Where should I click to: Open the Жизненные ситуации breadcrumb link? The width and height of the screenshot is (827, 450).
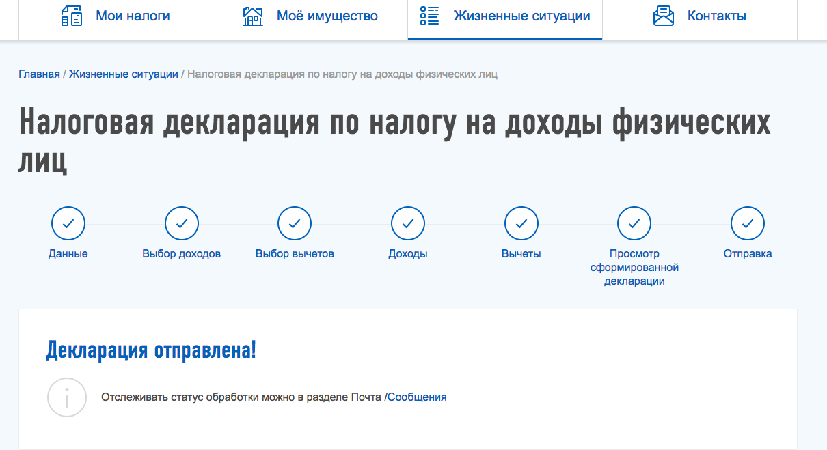(x=124, y=74)
